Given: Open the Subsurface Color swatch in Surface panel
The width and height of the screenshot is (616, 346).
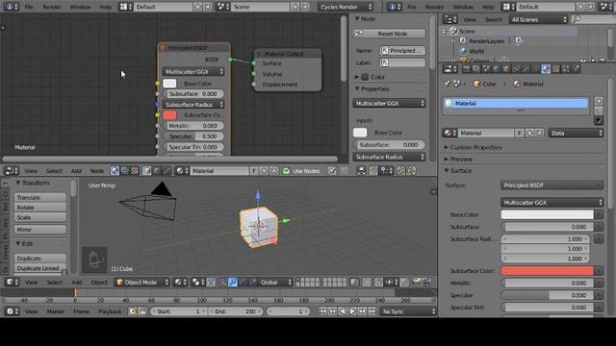Looking at the screenshot, I should click(548, 271).
